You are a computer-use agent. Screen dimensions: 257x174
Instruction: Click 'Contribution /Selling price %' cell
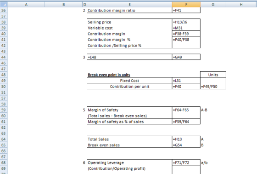coord(129,46)
